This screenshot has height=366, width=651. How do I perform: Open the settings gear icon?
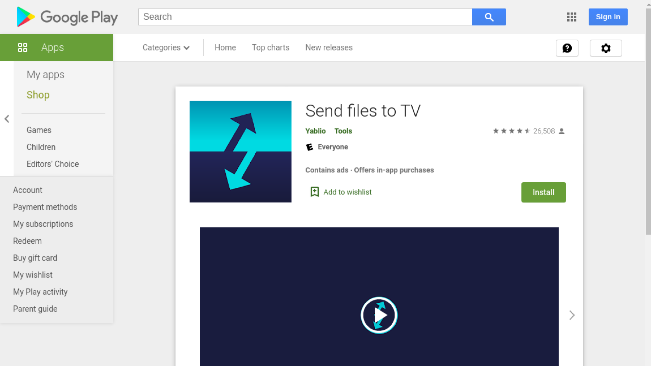606,48
